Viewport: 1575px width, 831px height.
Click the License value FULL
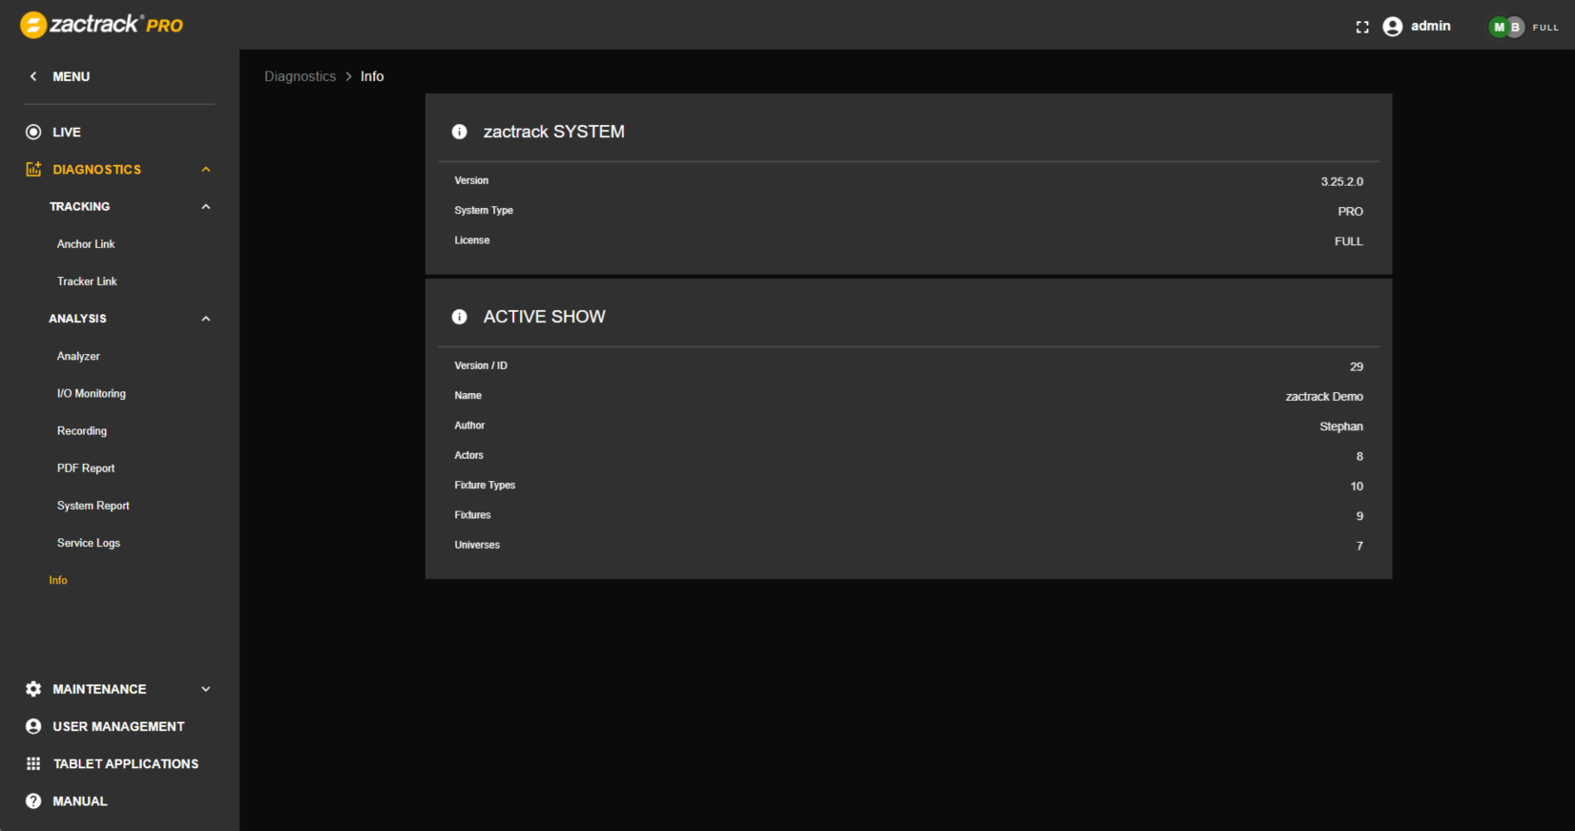[x=1349, y=241]
